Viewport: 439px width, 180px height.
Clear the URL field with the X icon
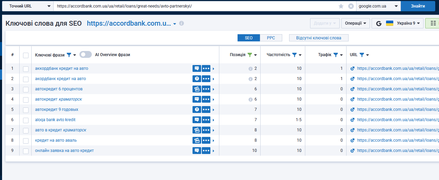pos(351,6)
